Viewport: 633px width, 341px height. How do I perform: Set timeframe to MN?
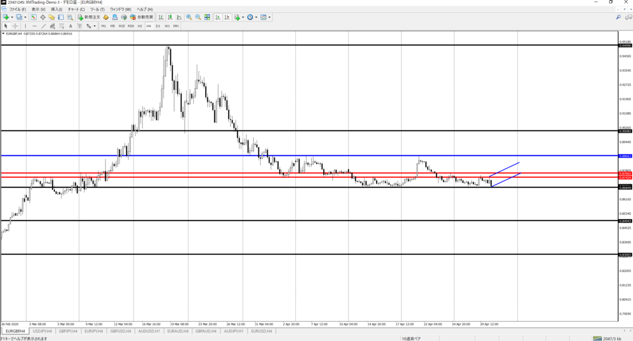176,26
